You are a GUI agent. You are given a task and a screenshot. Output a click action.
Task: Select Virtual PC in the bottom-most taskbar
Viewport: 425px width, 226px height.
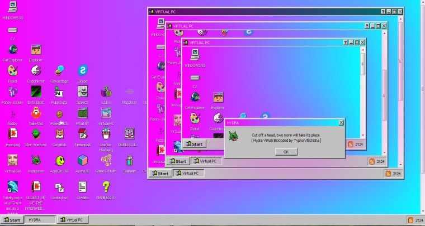74,220
